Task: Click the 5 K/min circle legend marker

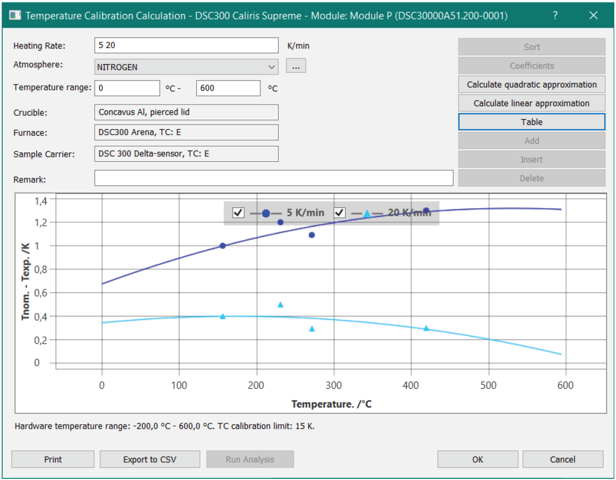Action: click(x=266, y=213)
